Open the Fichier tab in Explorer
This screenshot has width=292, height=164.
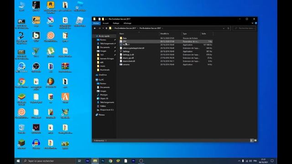pos(96,23)
